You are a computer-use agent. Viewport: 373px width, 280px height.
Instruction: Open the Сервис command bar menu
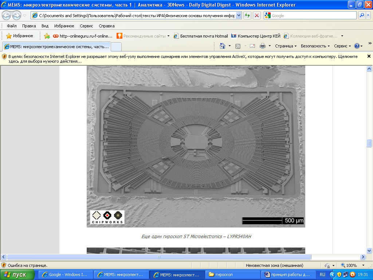click(x=342, y=46)
